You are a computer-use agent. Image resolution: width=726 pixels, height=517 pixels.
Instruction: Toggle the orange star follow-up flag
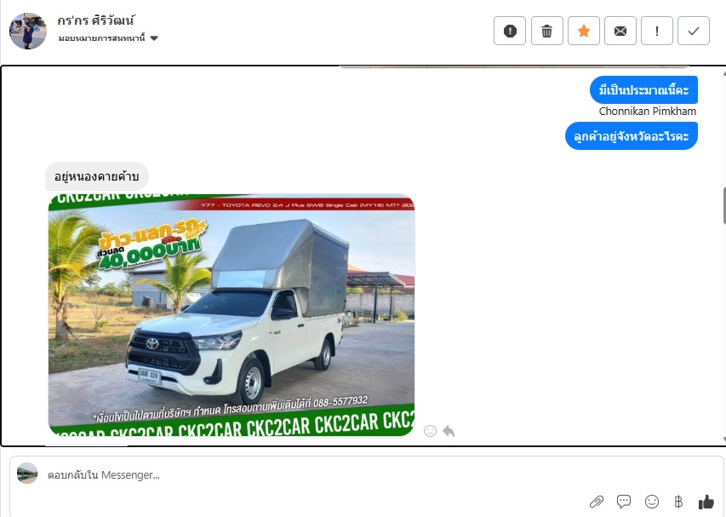(x=584, y=31)
